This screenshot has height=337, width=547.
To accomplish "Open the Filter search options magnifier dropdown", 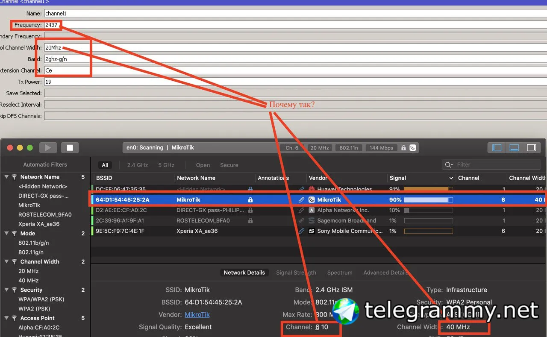I will (x=449, y=165).
